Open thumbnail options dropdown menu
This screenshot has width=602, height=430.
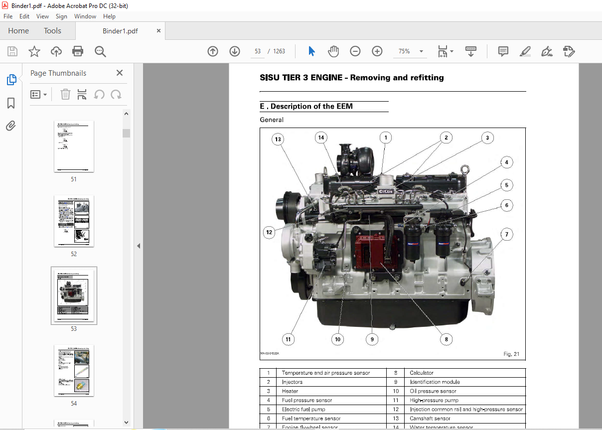pos(38,94)
